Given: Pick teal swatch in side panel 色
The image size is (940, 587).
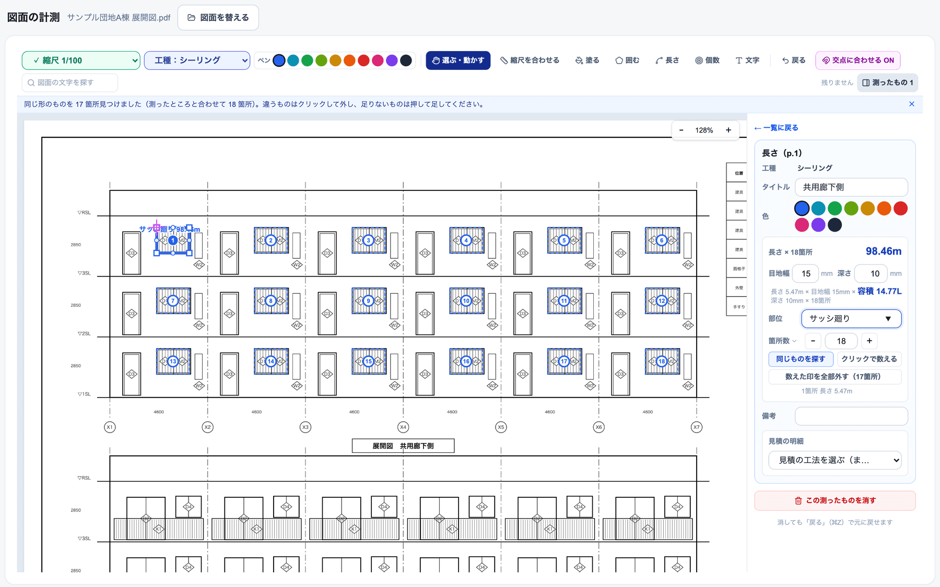Looking at the screenshot, I should [x=818, y=209].
